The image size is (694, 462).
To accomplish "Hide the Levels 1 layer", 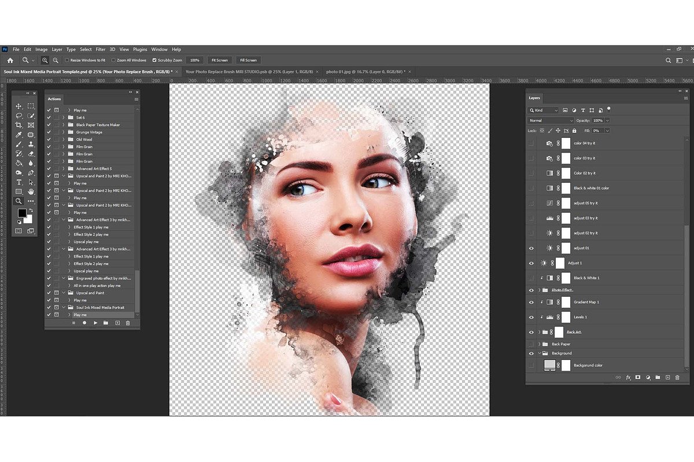I will [x=531, y=317].
